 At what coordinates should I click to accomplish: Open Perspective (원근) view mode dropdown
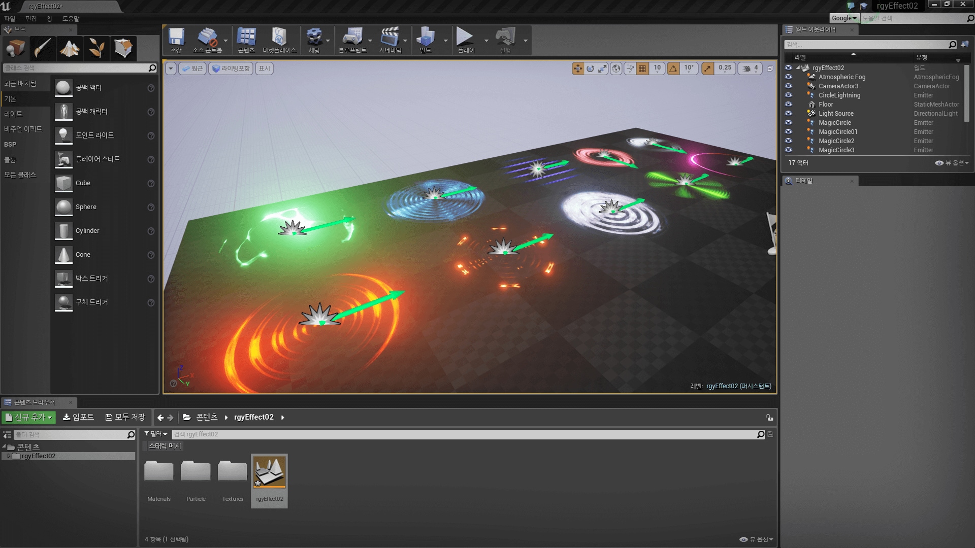click(192, 68)
